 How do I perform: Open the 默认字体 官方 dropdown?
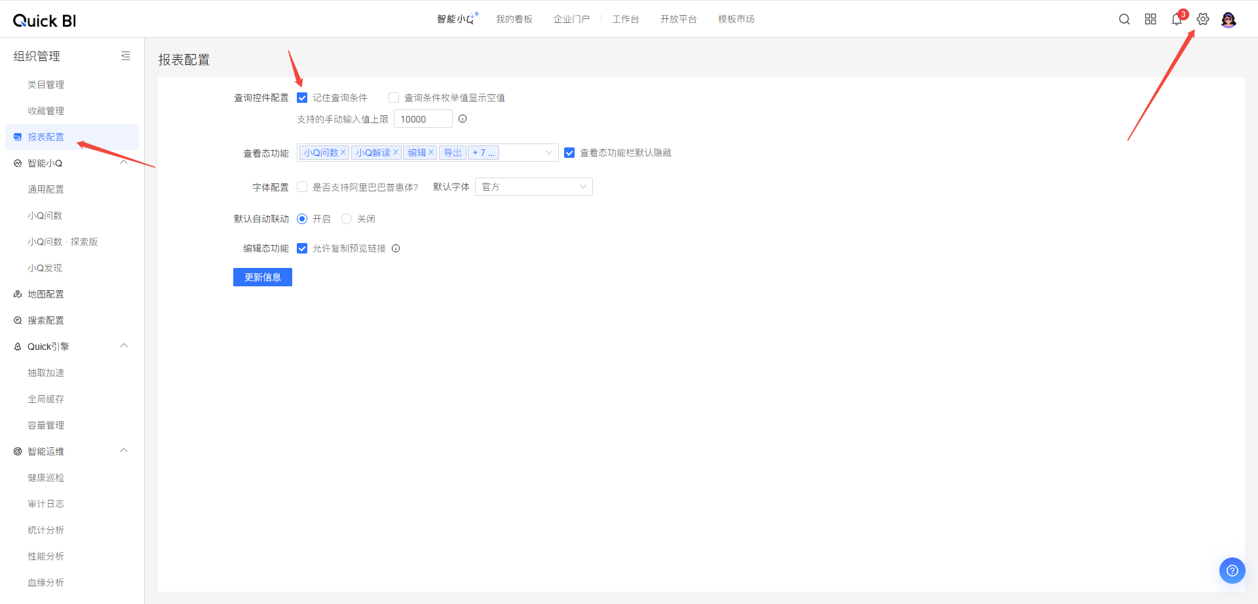[x=534, y=187]
